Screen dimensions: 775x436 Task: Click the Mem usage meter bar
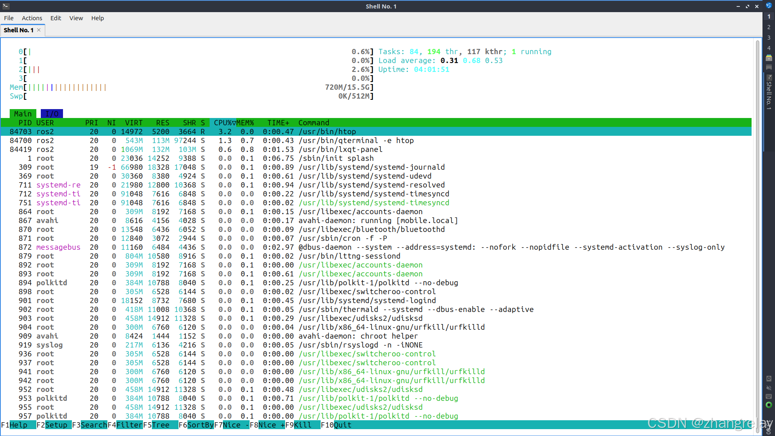pyautogui.click(x=192, y=87)
